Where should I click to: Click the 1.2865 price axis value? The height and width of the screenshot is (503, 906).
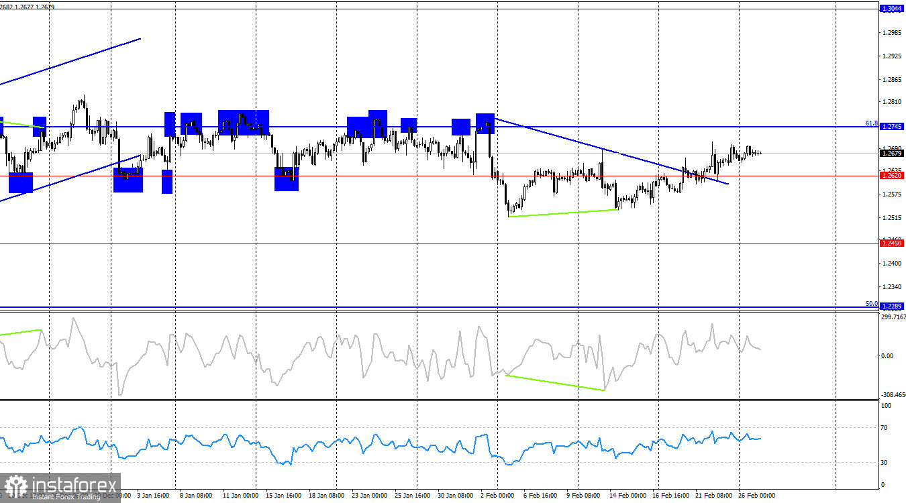click(x=893, y=80)
